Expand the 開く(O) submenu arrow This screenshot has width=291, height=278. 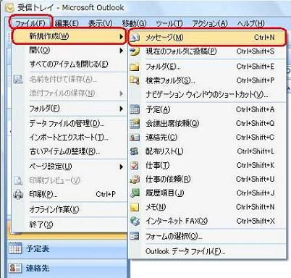tap(121, 51)
